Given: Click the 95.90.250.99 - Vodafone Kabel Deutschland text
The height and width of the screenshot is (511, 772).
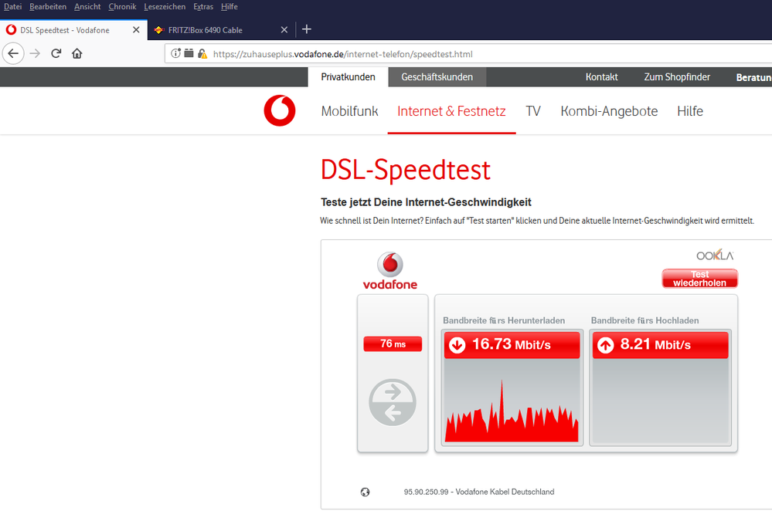Looking at the screenshot, I should [x=479, y=492].
